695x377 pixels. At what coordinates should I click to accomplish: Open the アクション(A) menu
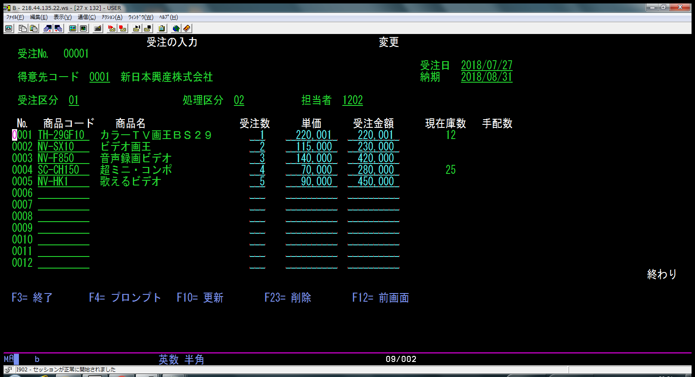112,17
